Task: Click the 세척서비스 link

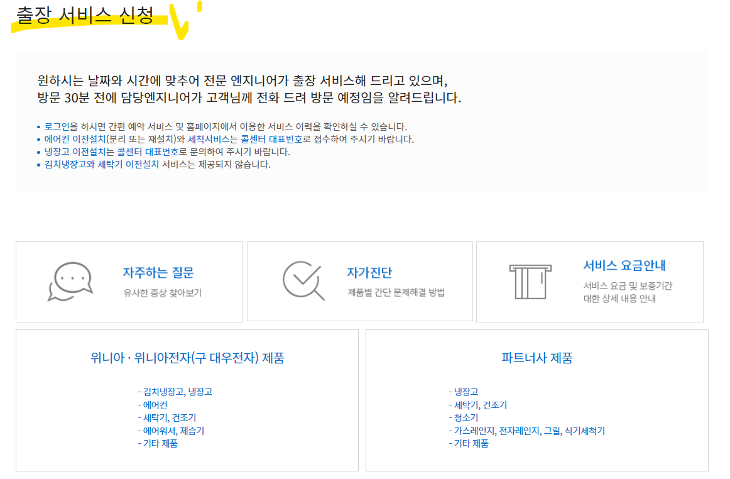Action: click(209, 140)
